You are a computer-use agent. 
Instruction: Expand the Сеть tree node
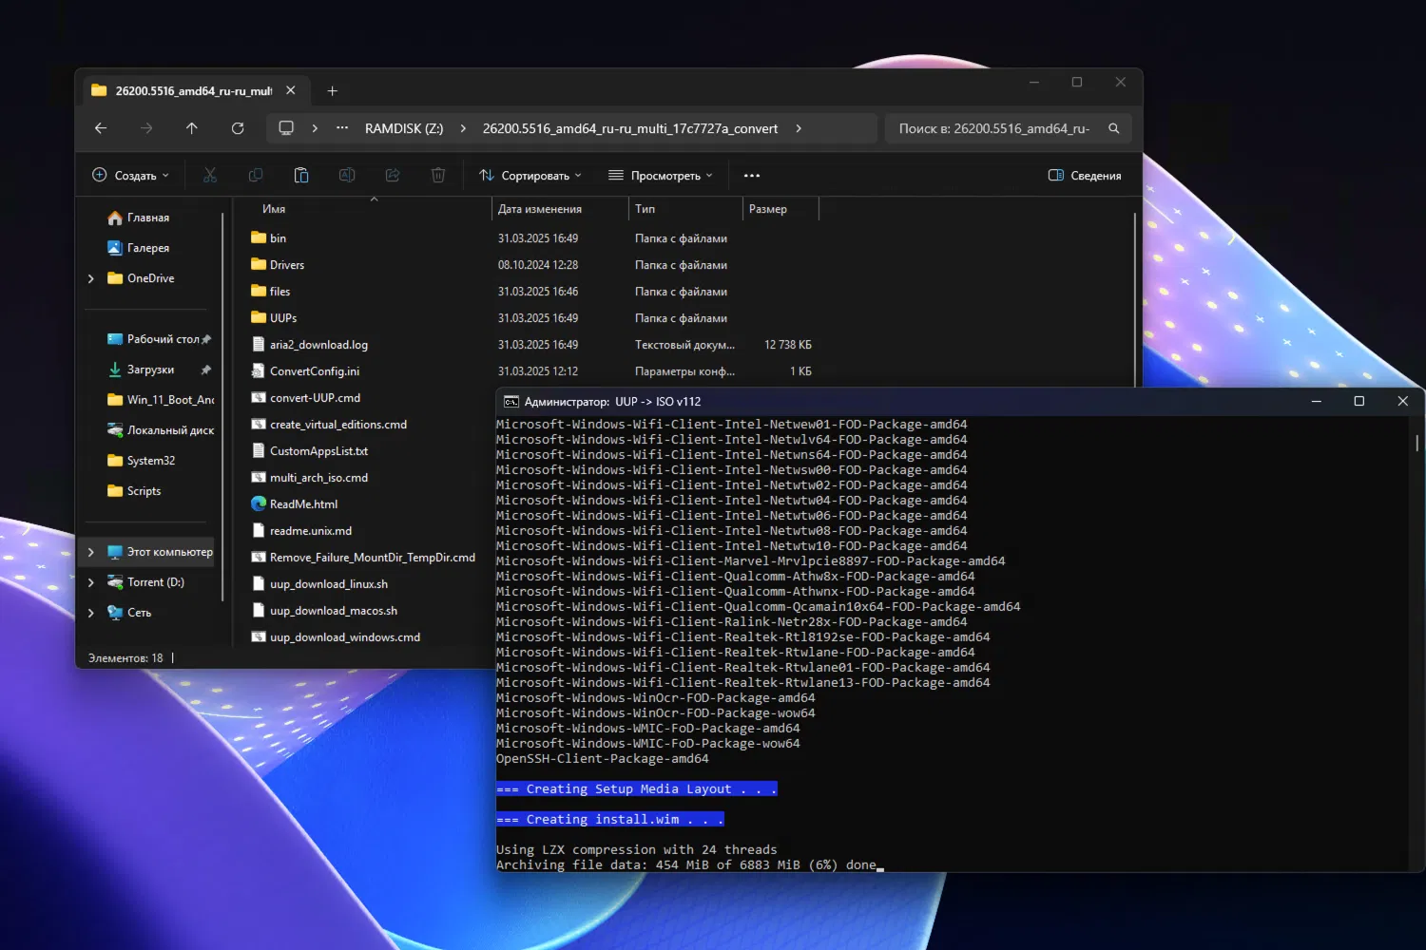(91, 613)
